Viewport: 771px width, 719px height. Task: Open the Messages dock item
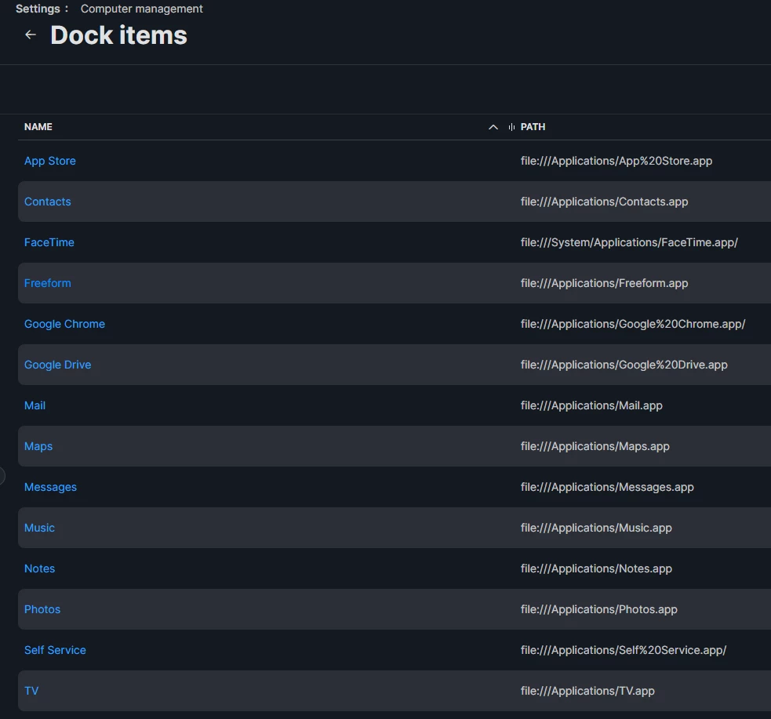pos(51,487)
